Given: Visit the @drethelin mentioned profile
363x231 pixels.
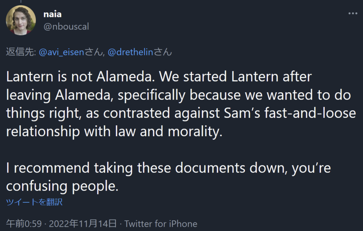Looking at the screenshot, I should pos(130,52).
